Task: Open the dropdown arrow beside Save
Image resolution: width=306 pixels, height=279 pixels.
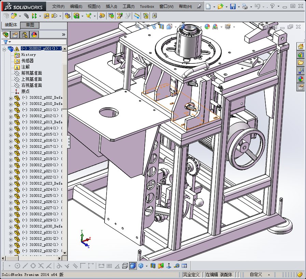Action: coord(239,7)
